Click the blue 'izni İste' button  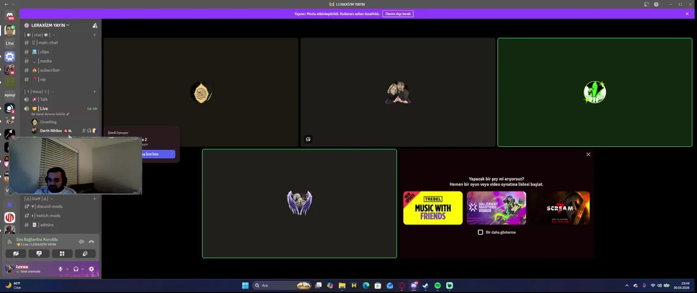coord(159,154)
